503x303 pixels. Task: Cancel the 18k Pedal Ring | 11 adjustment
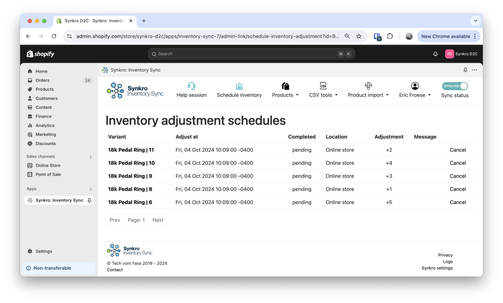point(457,150)
